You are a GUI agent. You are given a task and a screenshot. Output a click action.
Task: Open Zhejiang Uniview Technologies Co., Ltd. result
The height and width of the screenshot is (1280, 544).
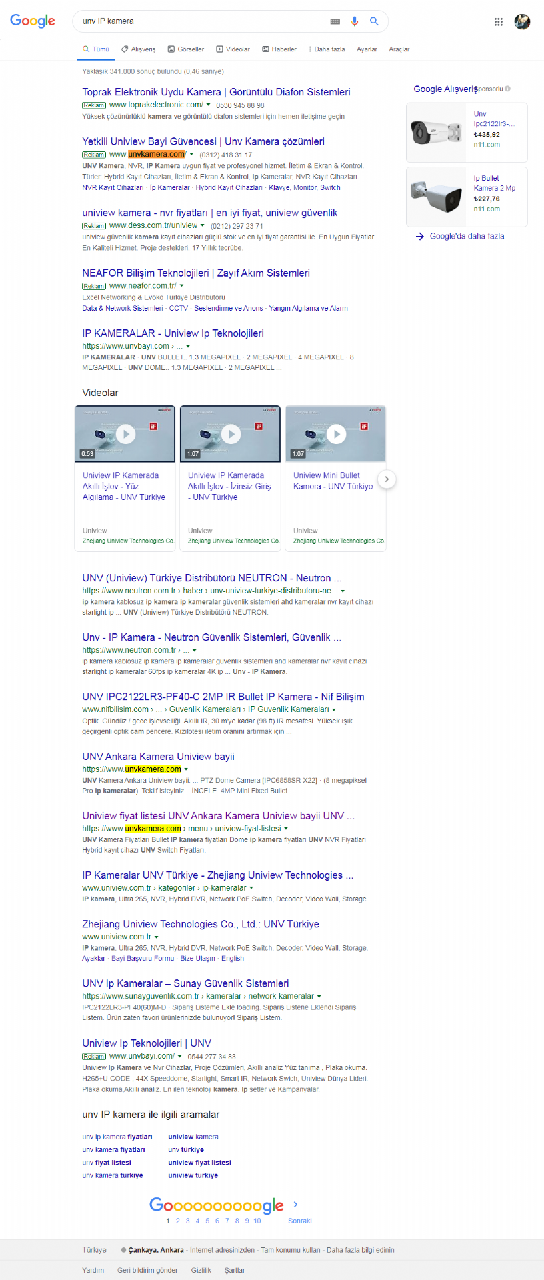coord(201,924)
